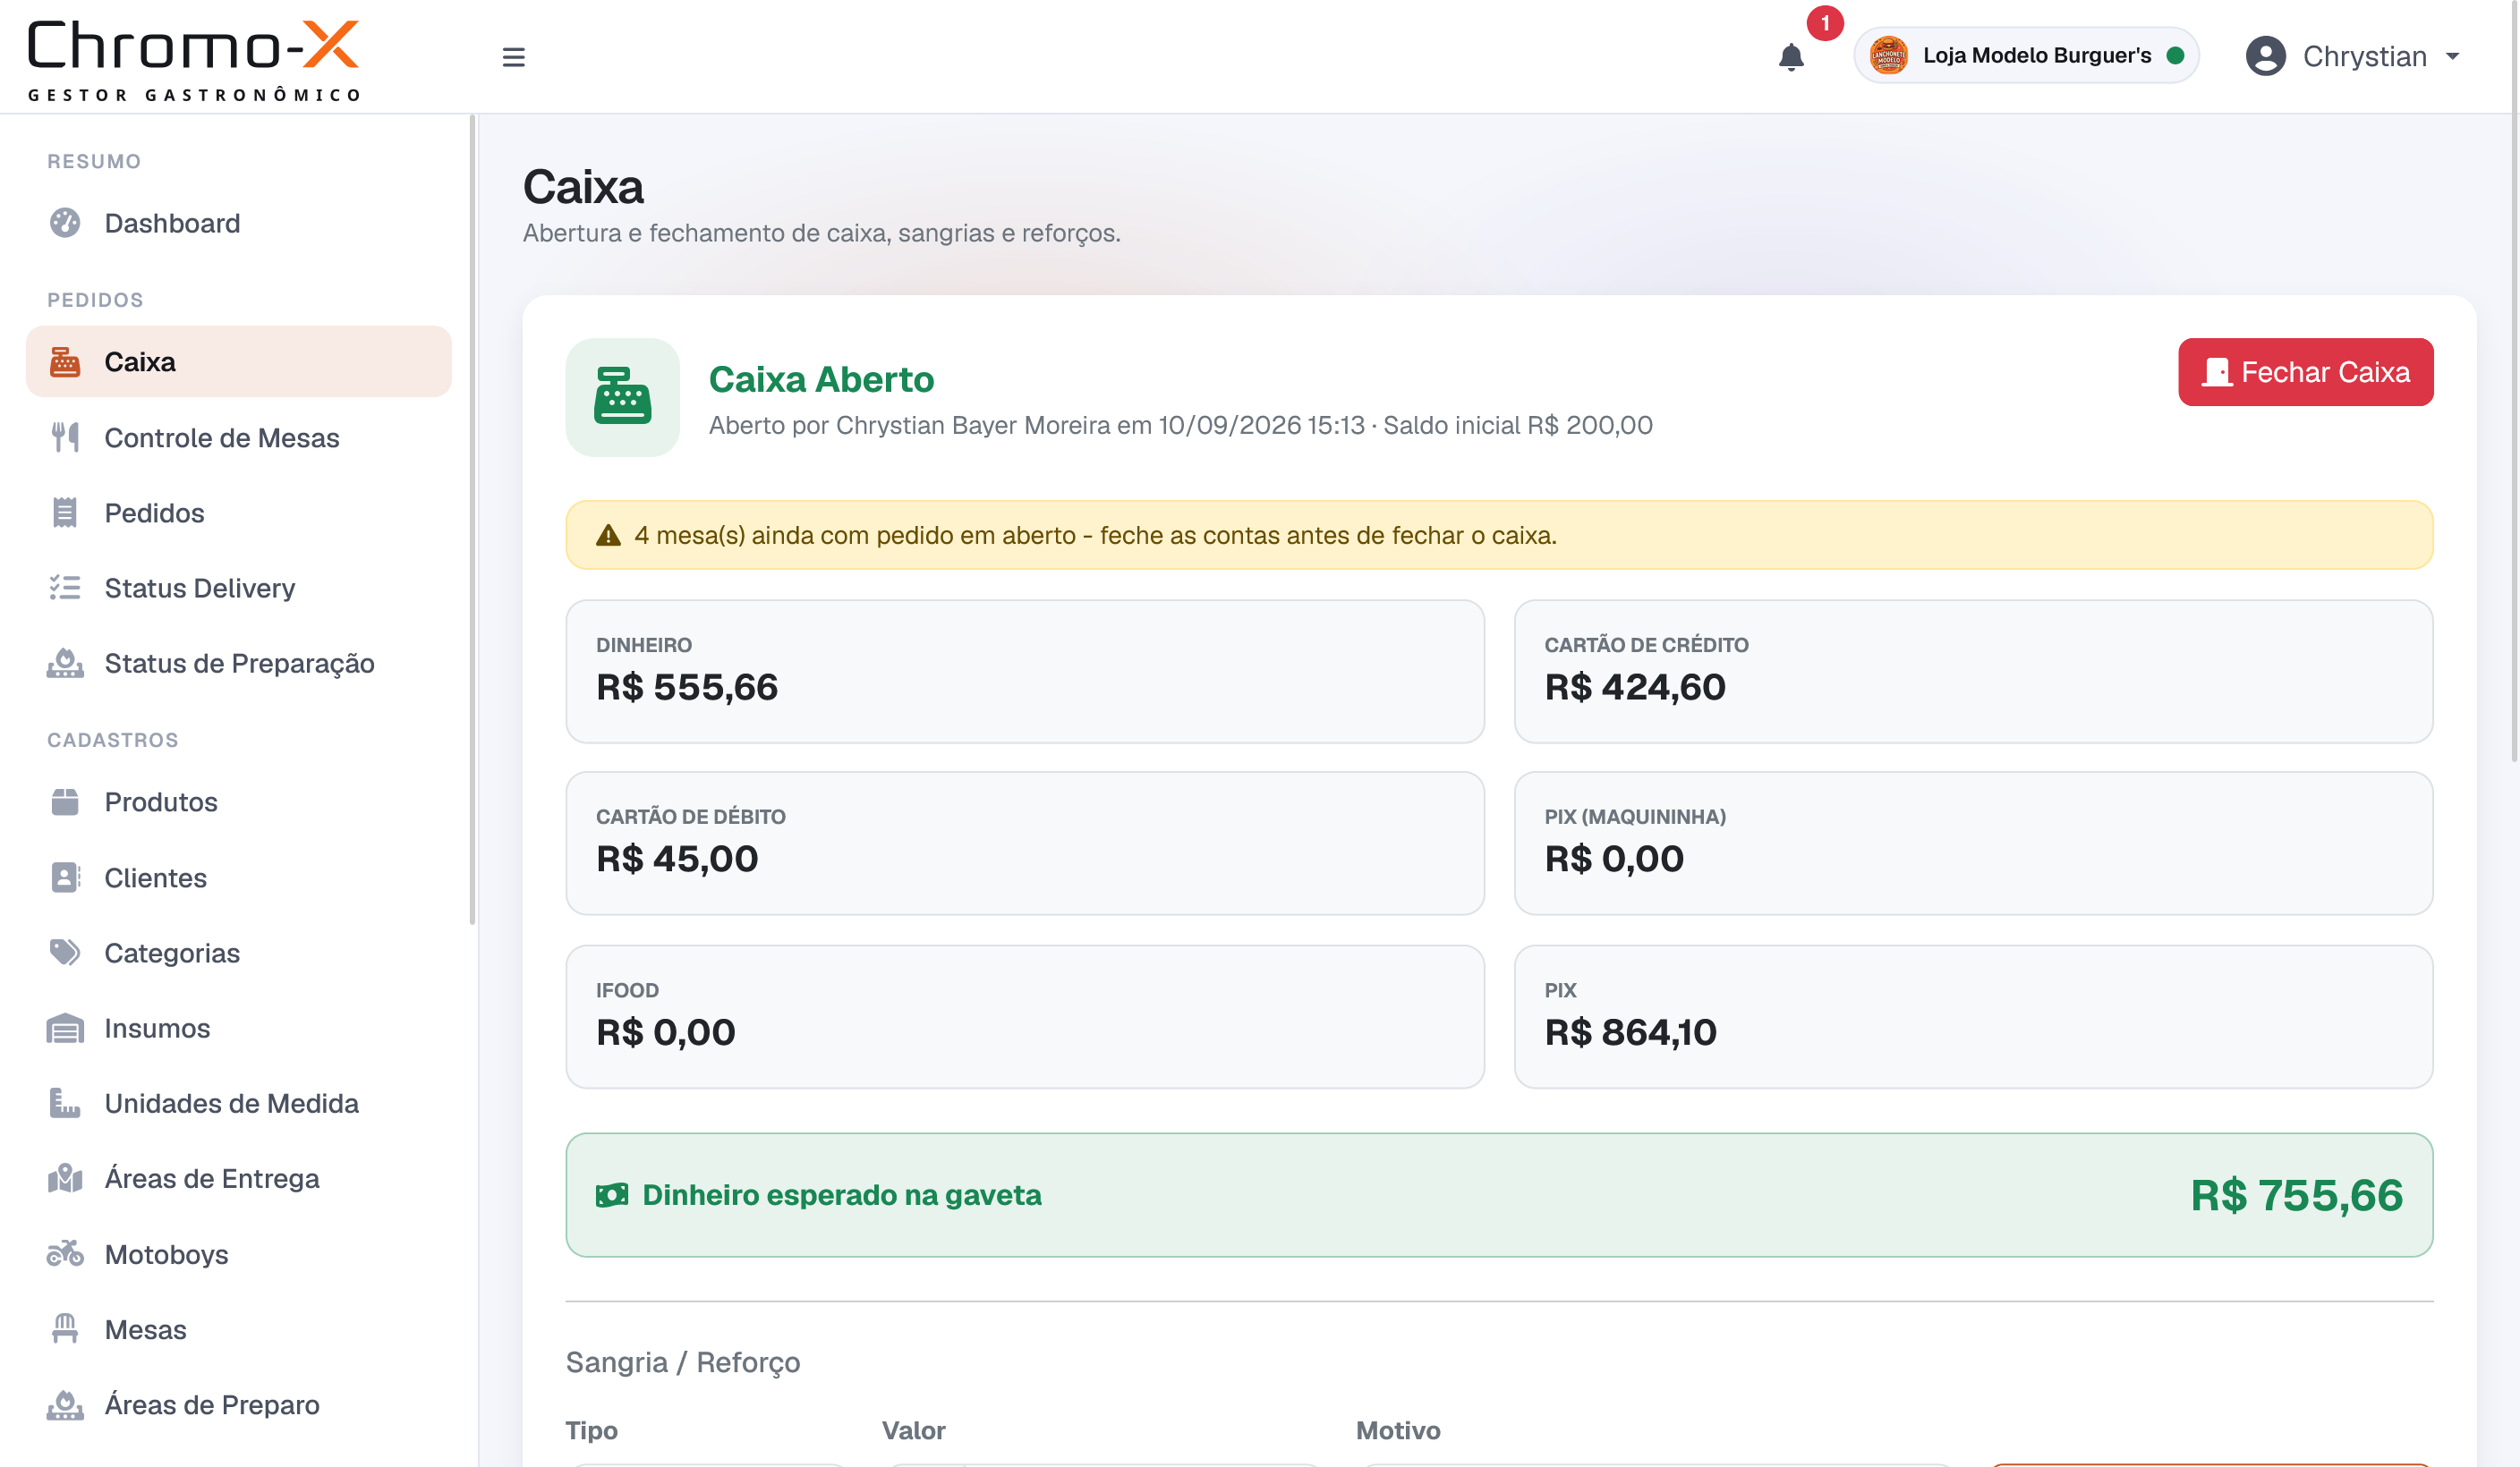Click the sidebar vertical scrollbar
This screenshot has height=1467, width=2520.
coord(472,520)
